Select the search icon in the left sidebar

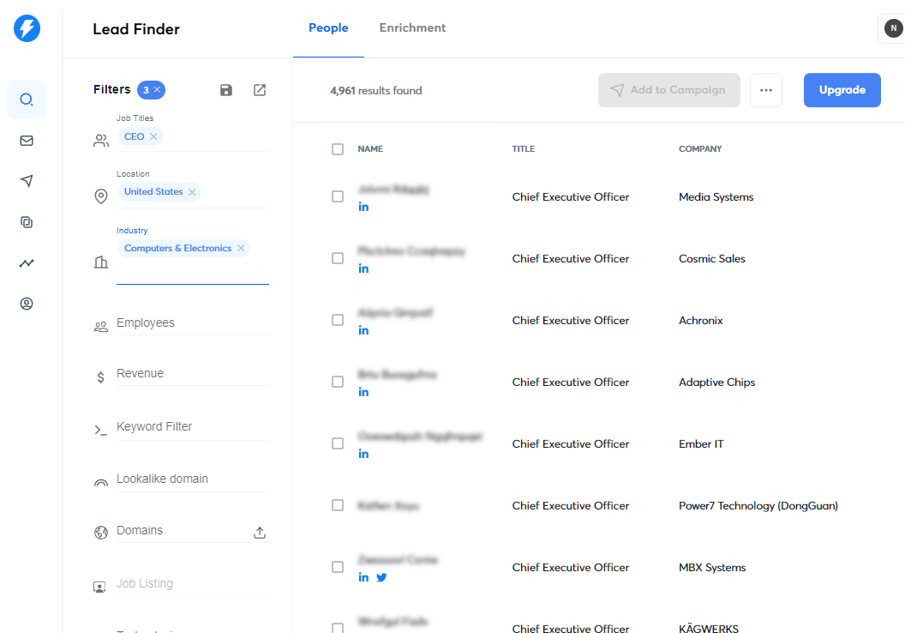[27, 99]
